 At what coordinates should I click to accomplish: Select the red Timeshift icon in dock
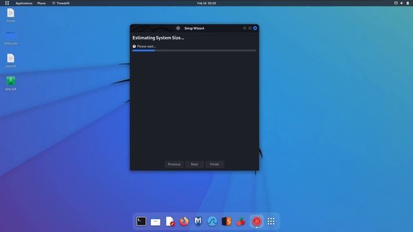tap(257, 222)
